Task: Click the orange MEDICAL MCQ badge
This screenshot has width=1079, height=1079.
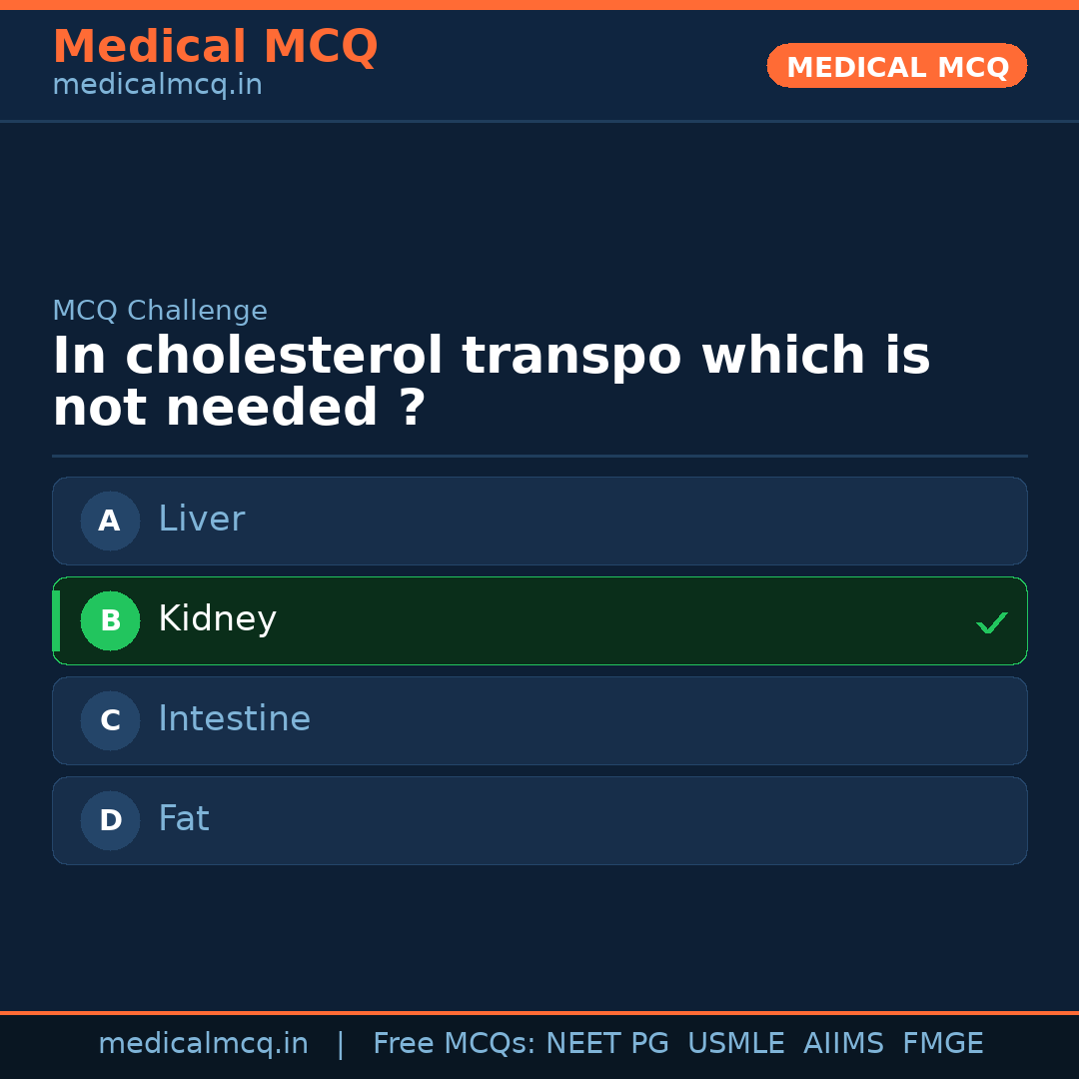Action: (896, 66)
